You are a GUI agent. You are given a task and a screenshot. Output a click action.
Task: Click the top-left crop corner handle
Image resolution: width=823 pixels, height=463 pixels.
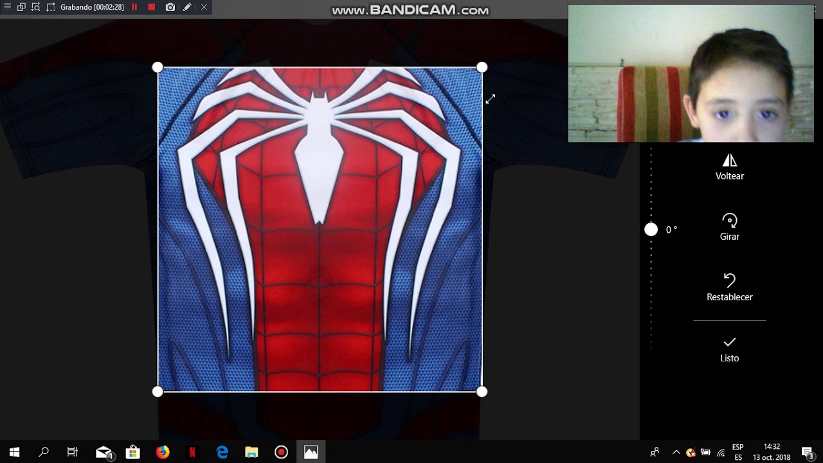pyautogui.click(x=158, y=68)
